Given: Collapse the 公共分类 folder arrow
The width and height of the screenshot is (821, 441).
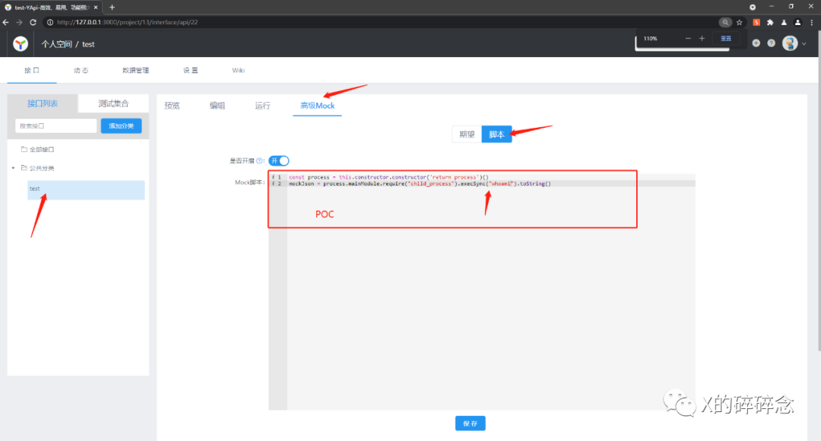Looking at the screenshot, I should [13, 168].
